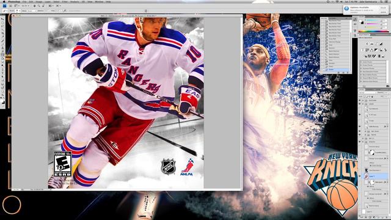The image size is (391, 220).
Task: Delete layer with the Layers panel trash icon
Action: click(x=387, y=217)
